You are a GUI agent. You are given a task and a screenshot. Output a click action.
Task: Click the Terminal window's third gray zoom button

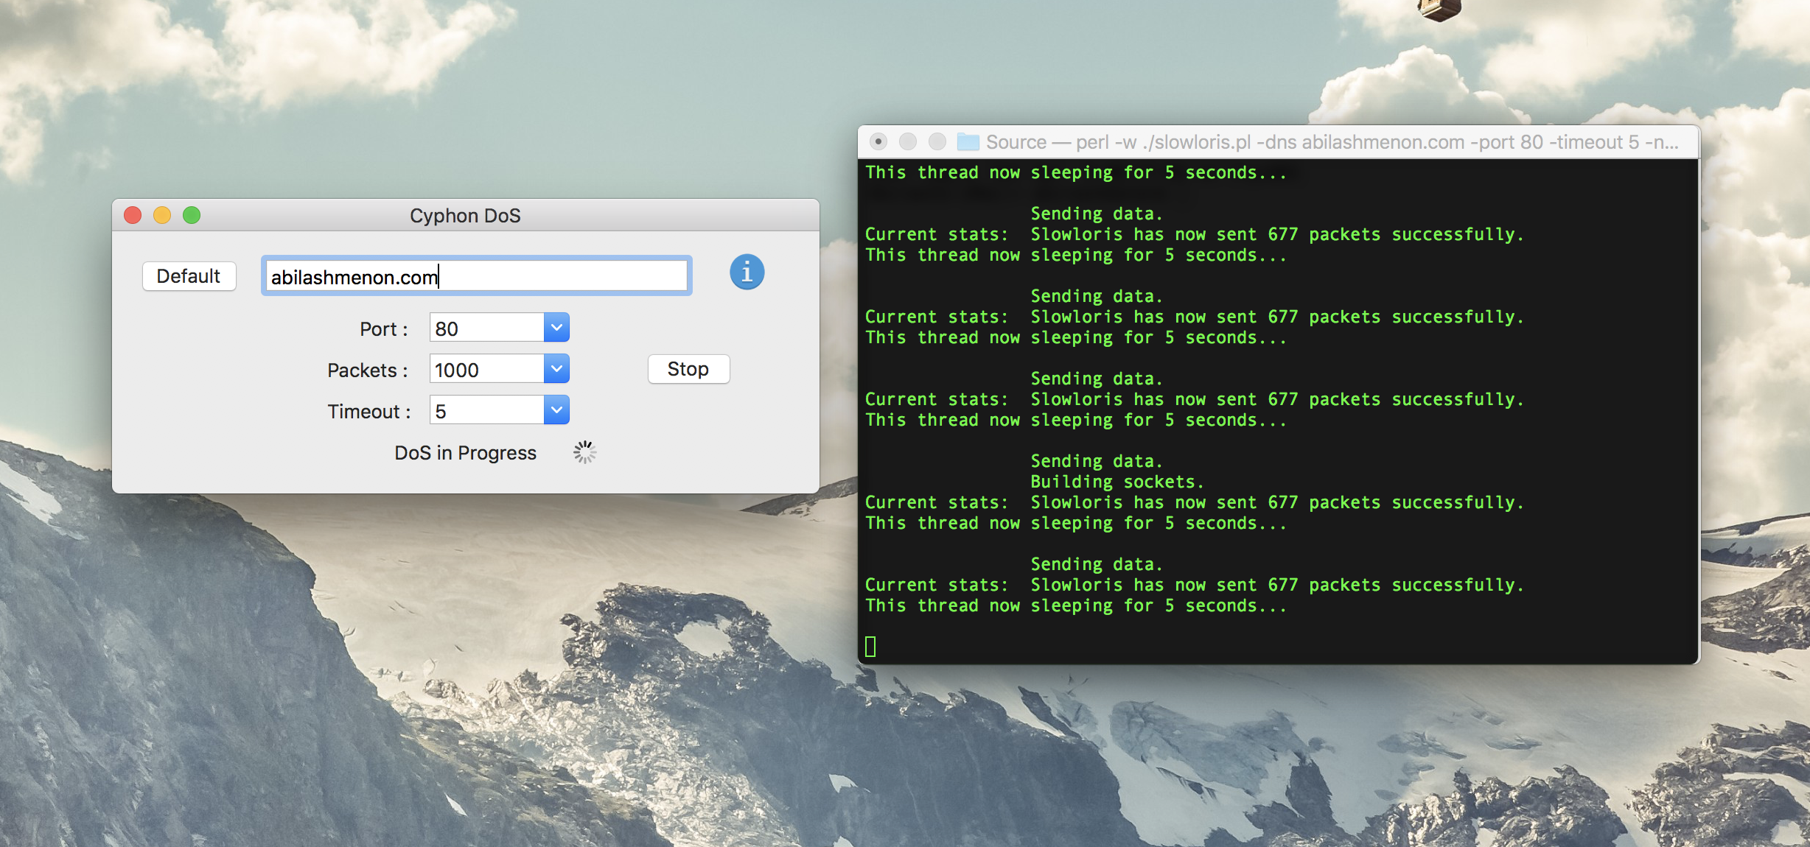pos(937,141)
